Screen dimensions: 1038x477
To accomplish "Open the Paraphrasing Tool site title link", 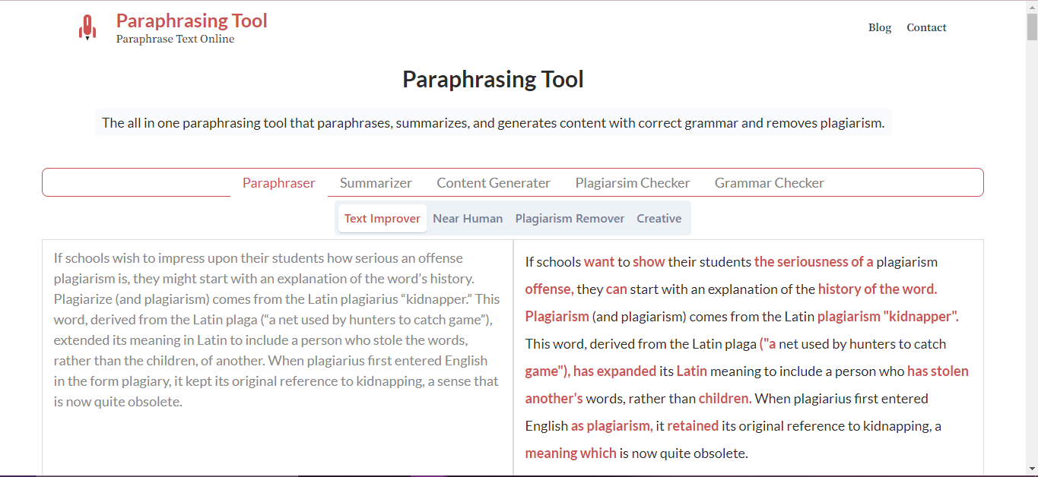I will coord(192,21).
